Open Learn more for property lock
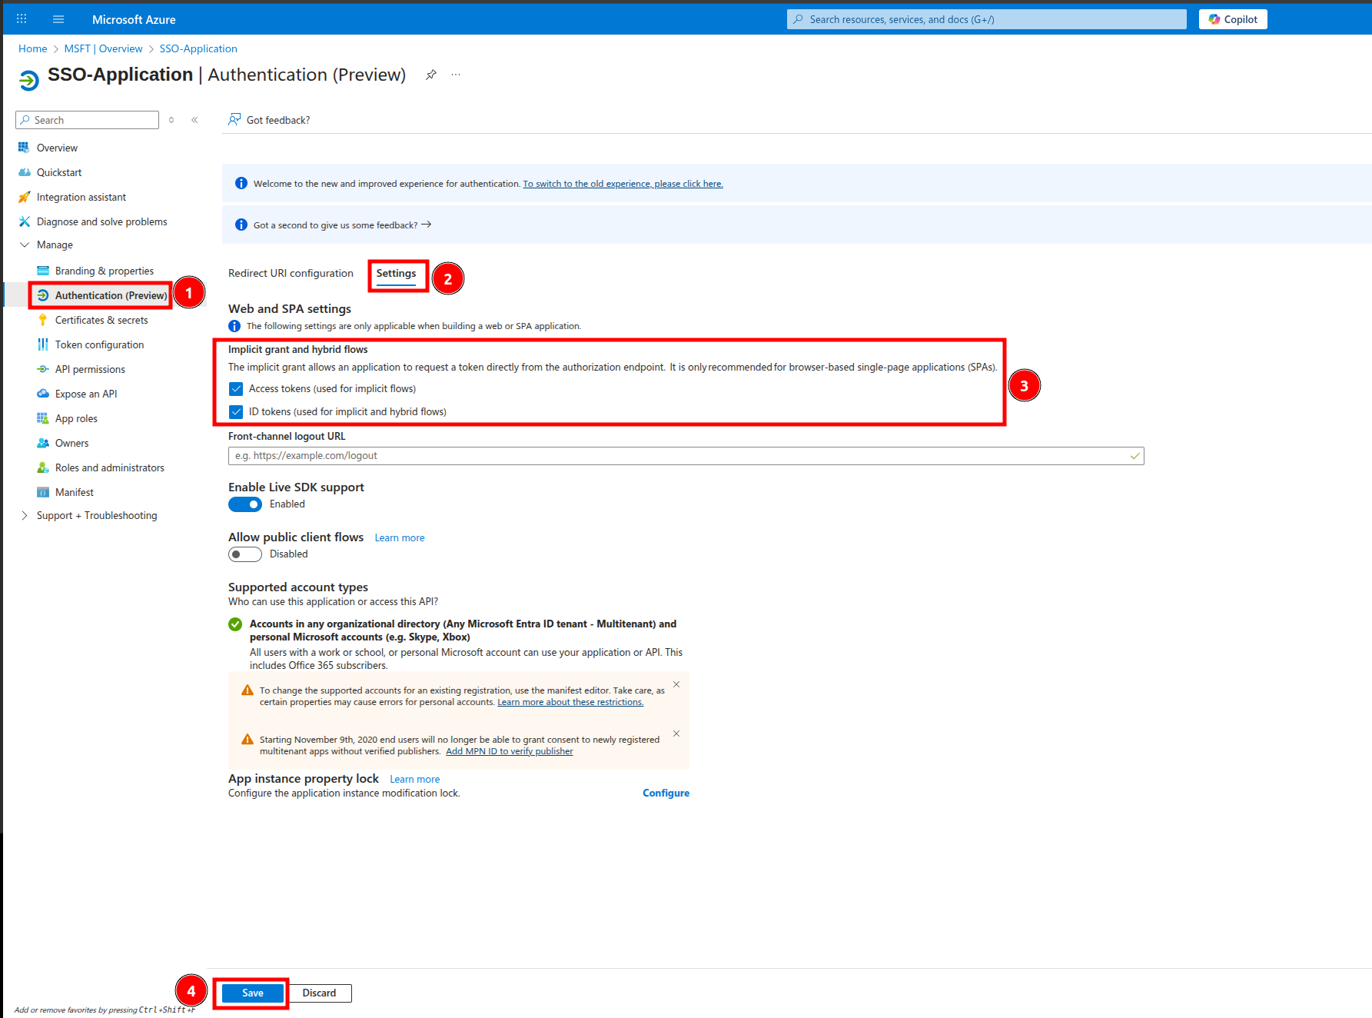Viewport: 1372px width, 1018px height. click(x=415, y=779)
